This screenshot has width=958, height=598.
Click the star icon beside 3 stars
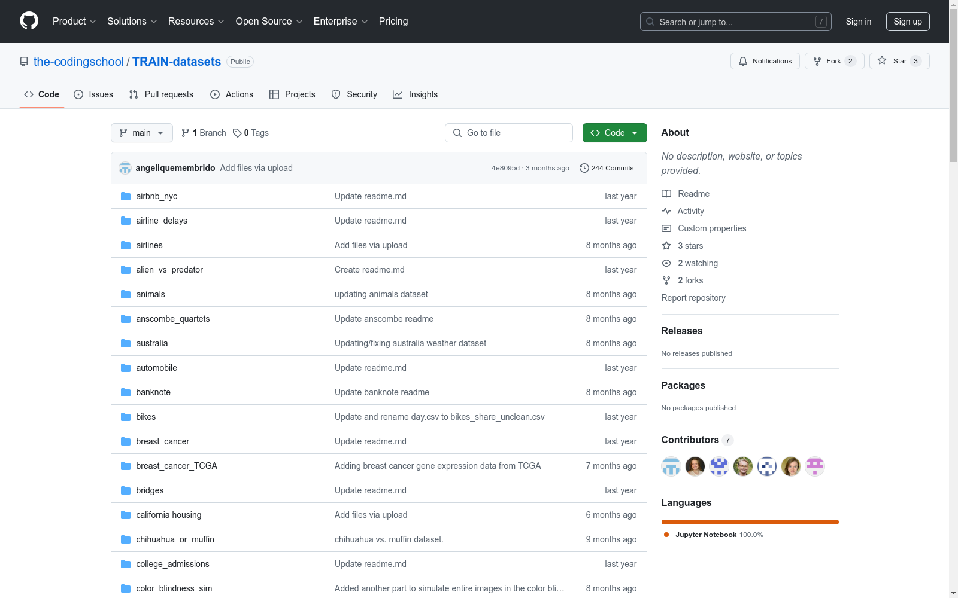pyautogui.click(x=666, y=246)
